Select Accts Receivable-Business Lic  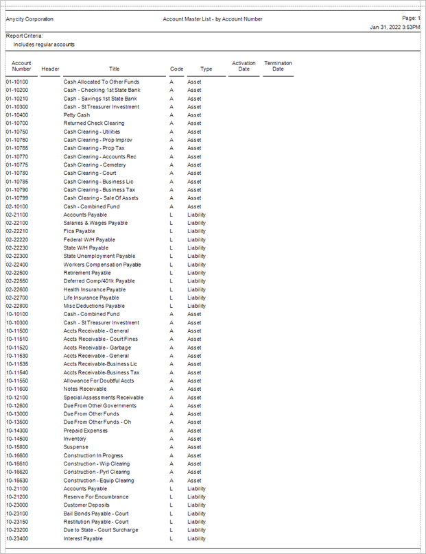click(100, 364)
